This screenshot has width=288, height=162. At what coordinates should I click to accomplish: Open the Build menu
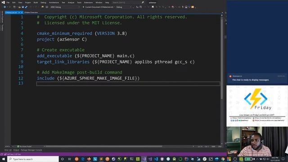[36, 3]
